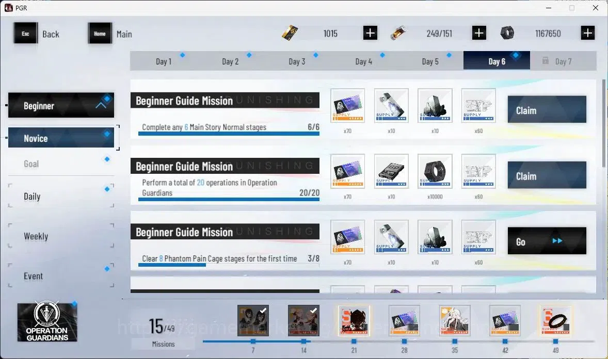Open the 42-mission milestone reward card
Viewport: 608px width, 359px height.
[505, 321]
